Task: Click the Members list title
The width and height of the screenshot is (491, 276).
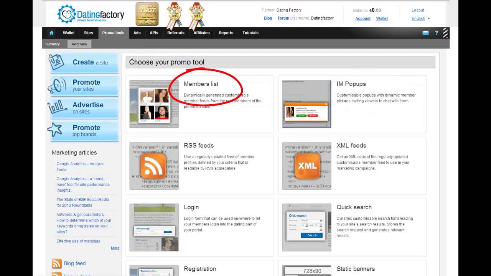Action: click(x=201, y=84)
